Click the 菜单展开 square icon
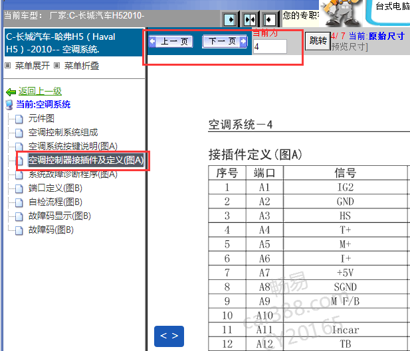The width and height of the screenshot is (410, 351). (8, 66)
